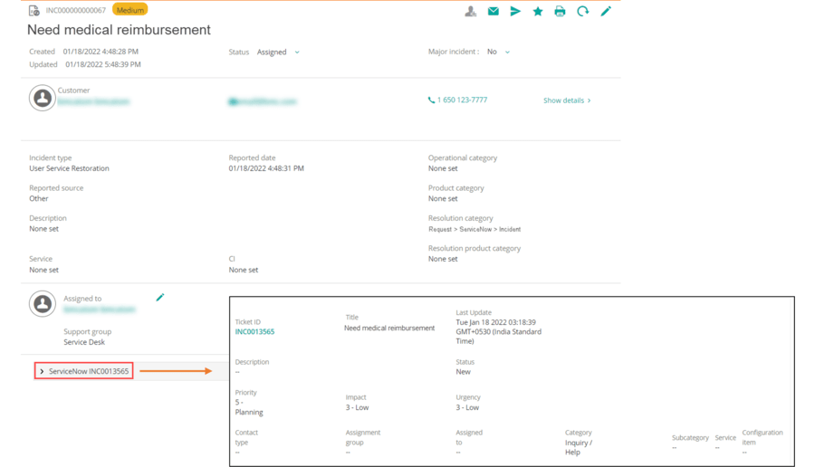Click the assign-to-me person icon in header
Image resolution: width=815 pixels, height=467 pixels.
coord(470,12)
